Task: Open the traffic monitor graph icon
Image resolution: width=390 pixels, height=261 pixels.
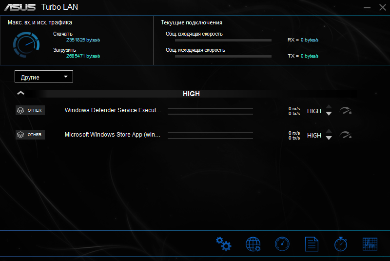Action: [370, 244]
